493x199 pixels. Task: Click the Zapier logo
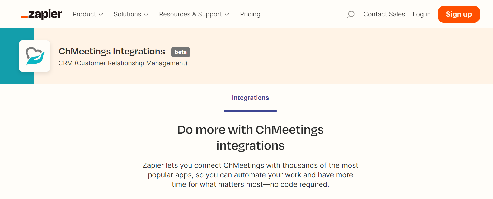(x=41, y=14)
